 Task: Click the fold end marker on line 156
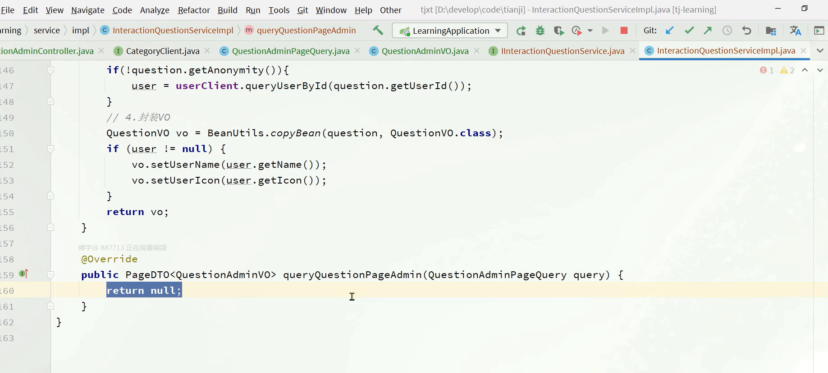pyautogui.click(x=50, y=227)
